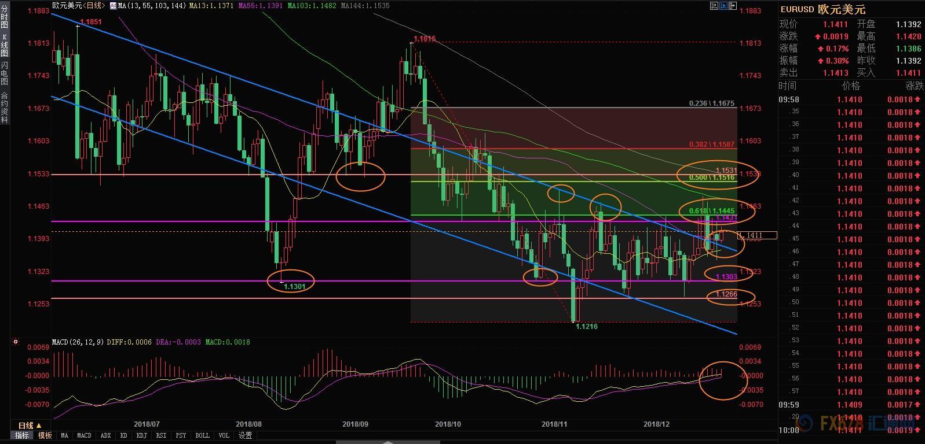Apply the ADX indicator button

point(105,435)
